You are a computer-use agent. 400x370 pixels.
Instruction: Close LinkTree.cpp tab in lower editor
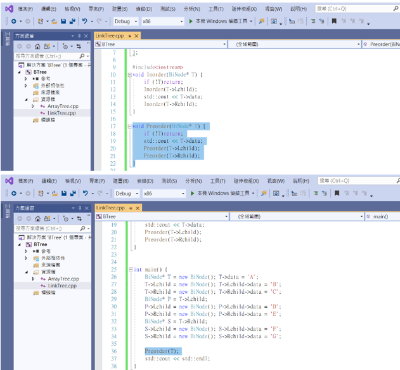[138, 208]
